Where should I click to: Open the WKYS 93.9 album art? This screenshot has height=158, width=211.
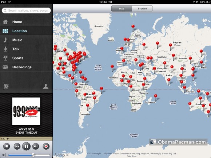tap(26, 112)
